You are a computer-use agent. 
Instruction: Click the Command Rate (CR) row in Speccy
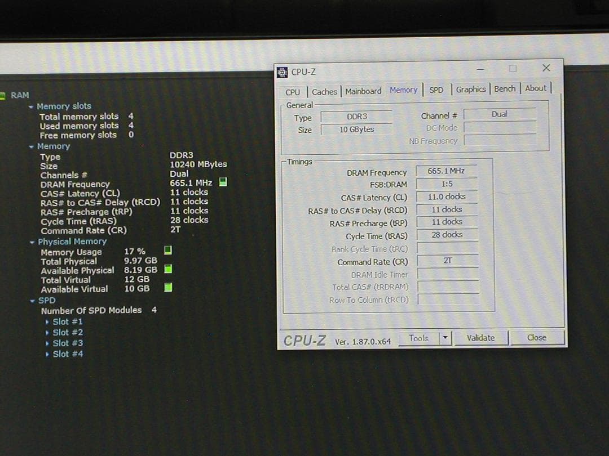pos(111,230)
